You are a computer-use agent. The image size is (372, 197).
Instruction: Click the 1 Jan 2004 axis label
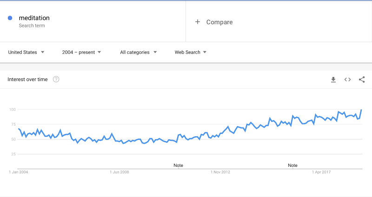click(19, 172)
